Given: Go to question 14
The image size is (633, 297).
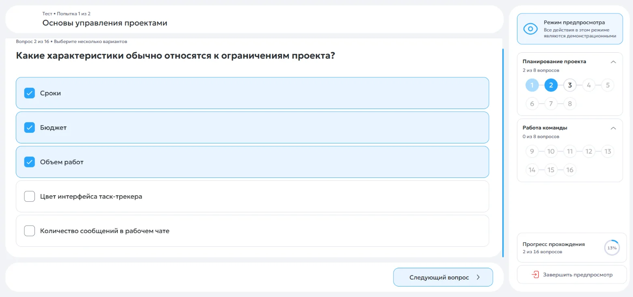Looking at the screenshot, I should click(532, 170).
